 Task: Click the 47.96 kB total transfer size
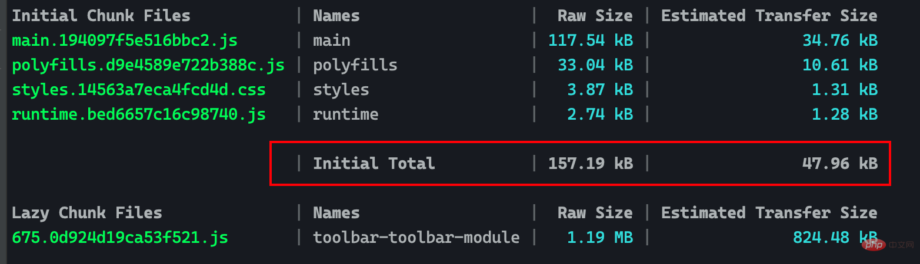pos(840,164)
